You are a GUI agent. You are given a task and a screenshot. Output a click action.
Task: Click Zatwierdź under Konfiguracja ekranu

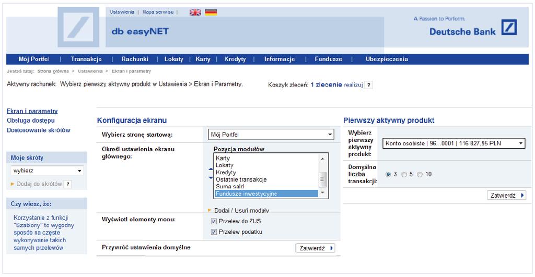tap(316, 248)
